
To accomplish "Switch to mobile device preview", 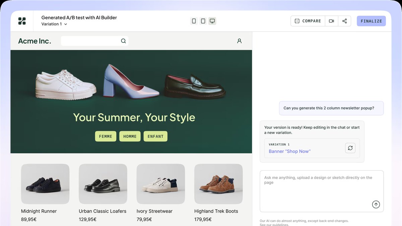I will click(194, 21).
